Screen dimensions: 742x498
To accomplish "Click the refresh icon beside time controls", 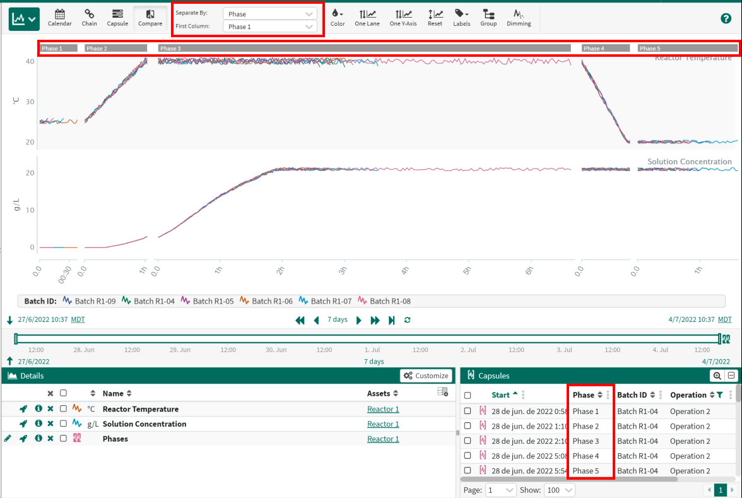I will 408,320.
